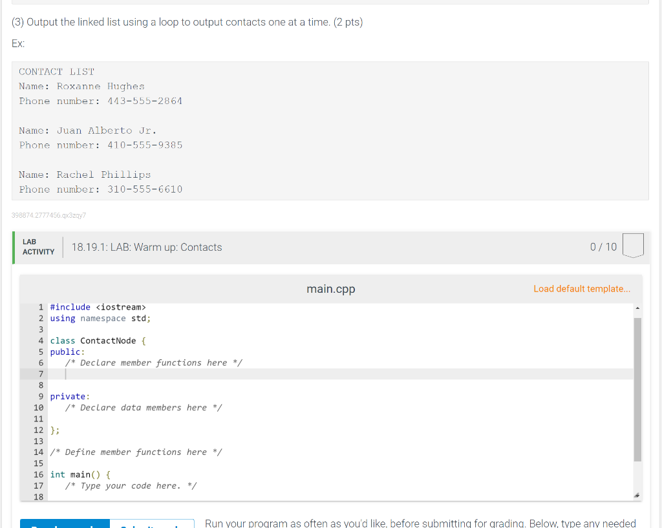Image resolution: width=662 pixels, height=528 pixels.
Task: Click the '0 / 10' score display
Action: [x=603, y=246]
